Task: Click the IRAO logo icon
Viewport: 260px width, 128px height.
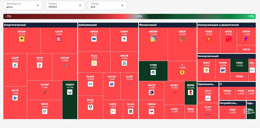Action: pyautogui.click(x=206, y=70)
